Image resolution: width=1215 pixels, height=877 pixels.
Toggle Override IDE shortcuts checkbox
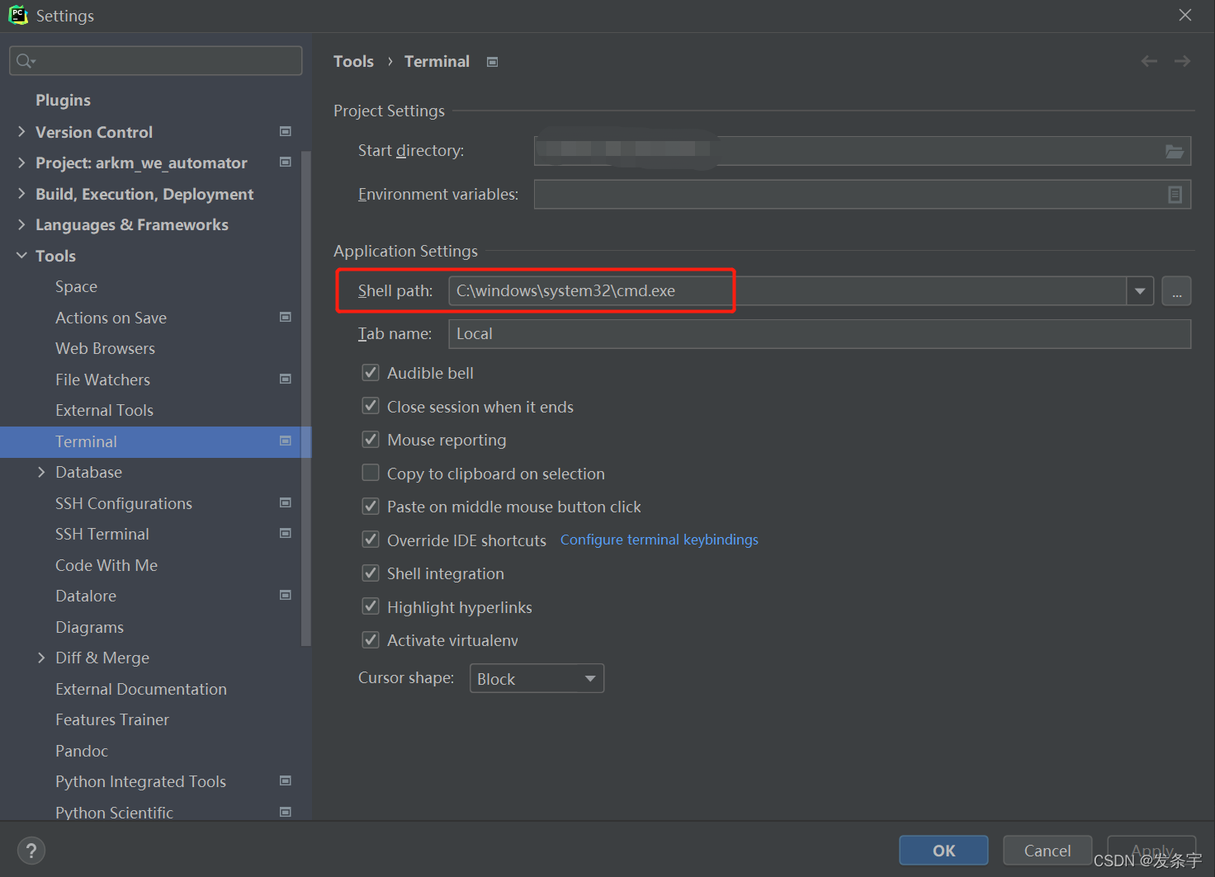point(371,540)
